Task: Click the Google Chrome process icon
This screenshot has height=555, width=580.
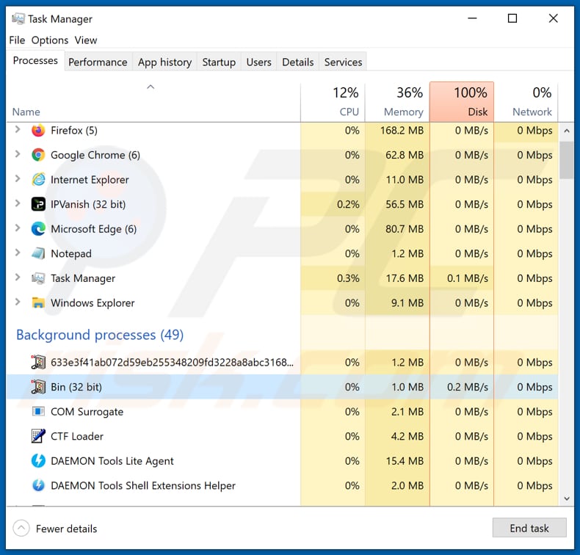Action: (38, 155)
